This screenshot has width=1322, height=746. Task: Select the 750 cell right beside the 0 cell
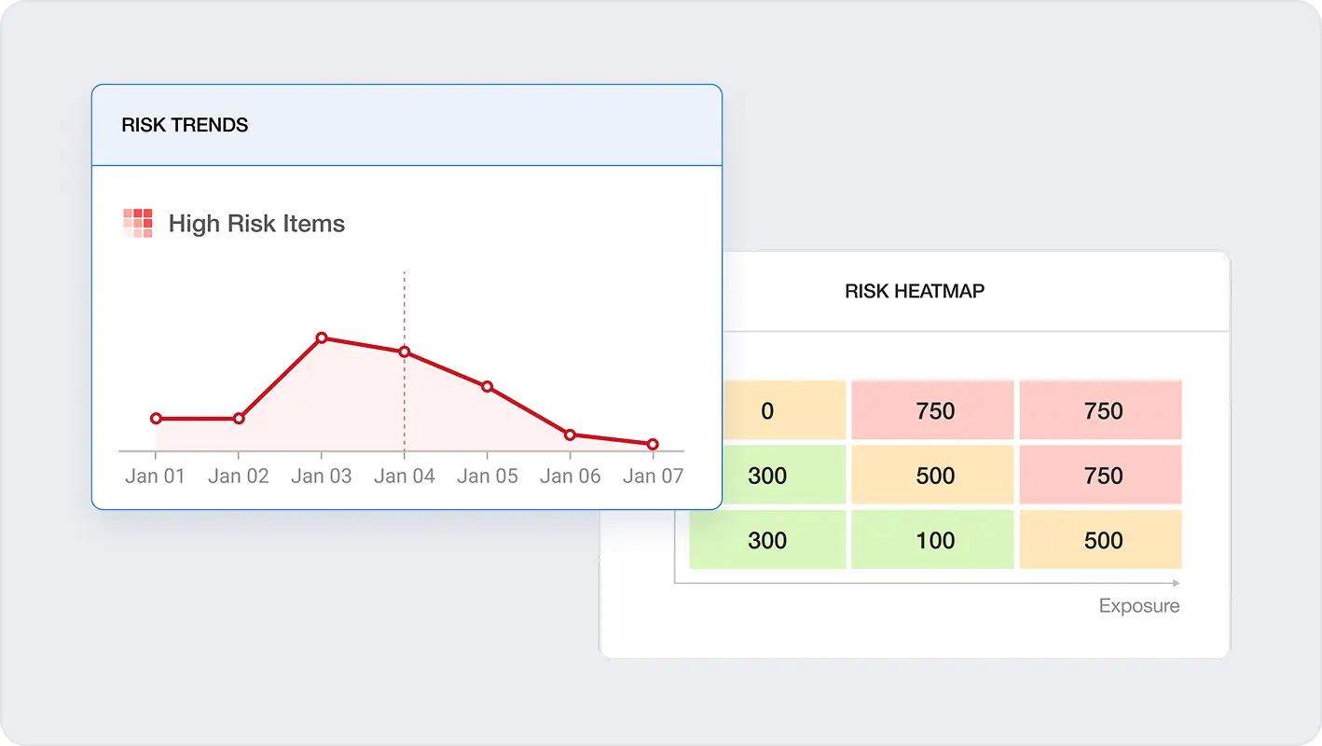(x=932, y=410)
